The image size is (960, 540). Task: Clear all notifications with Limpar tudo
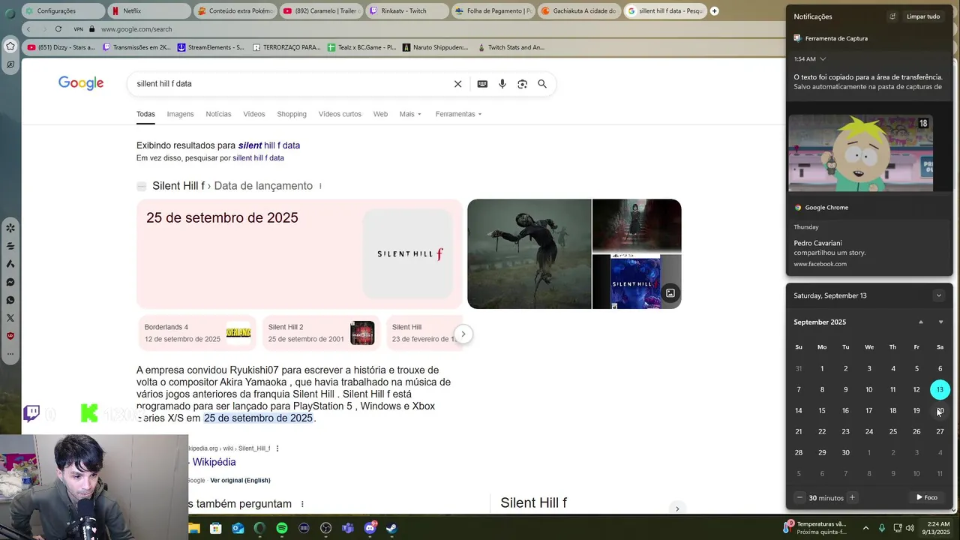click(x=923, y=16)
